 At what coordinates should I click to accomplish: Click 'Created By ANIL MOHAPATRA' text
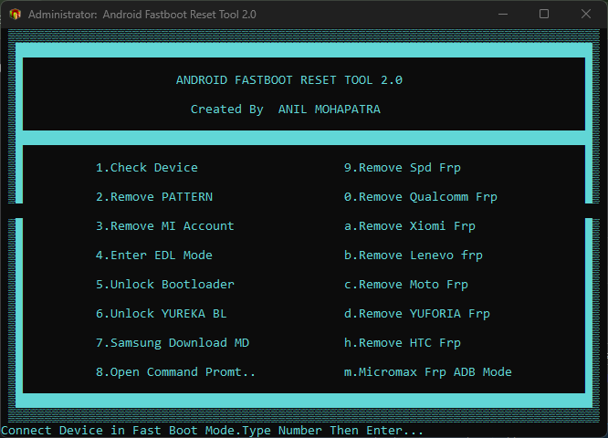(286, 109)
